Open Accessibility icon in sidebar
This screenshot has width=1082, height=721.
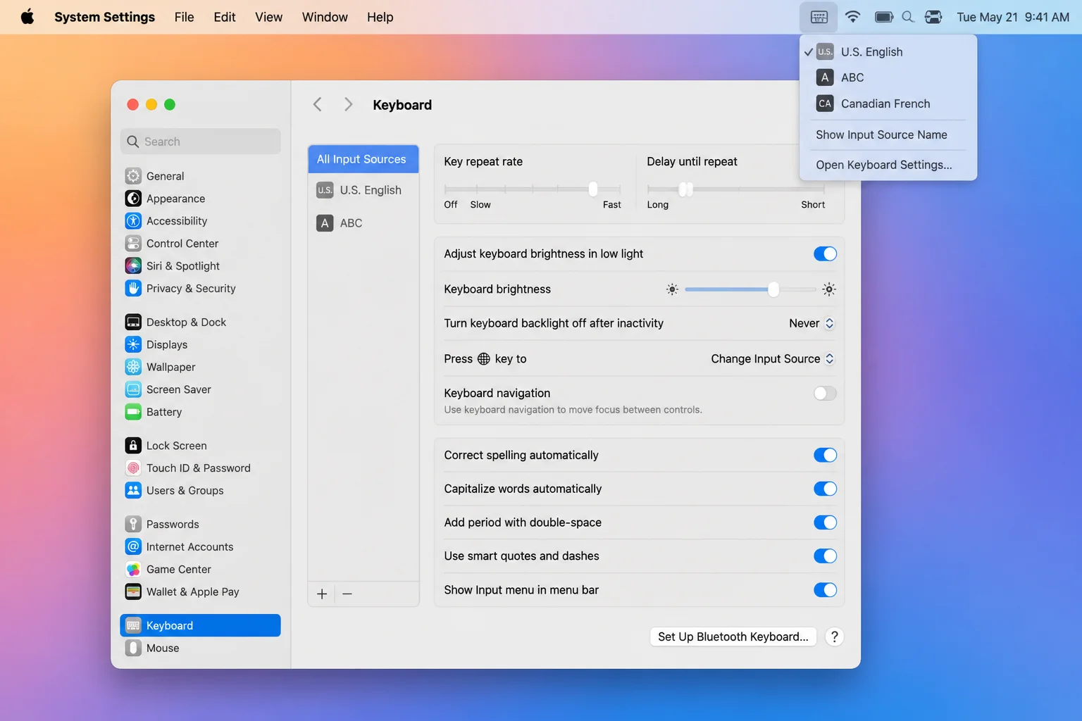click(133, 221)
